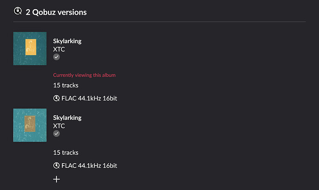Select the second Skylarking album title
The height and width of the screenshot is (190, 319).
tap(67, 118)
